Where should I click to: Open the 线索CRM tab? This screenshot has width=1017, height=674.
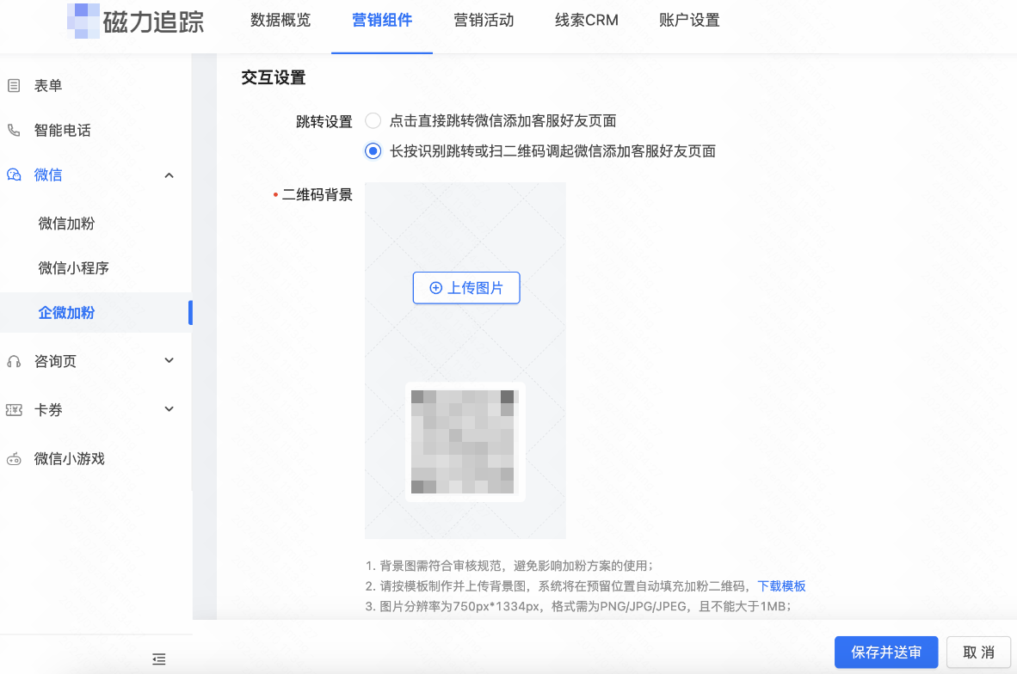(x=586, y=20)
